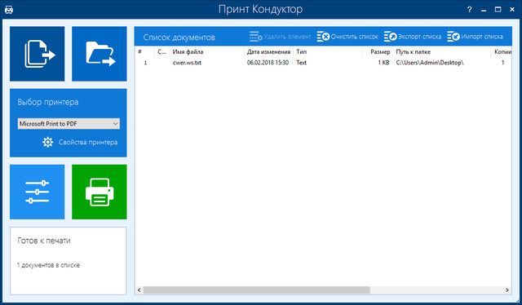
Task: Click the Print Conductor app icon in title bar
Action: [9, 10]
